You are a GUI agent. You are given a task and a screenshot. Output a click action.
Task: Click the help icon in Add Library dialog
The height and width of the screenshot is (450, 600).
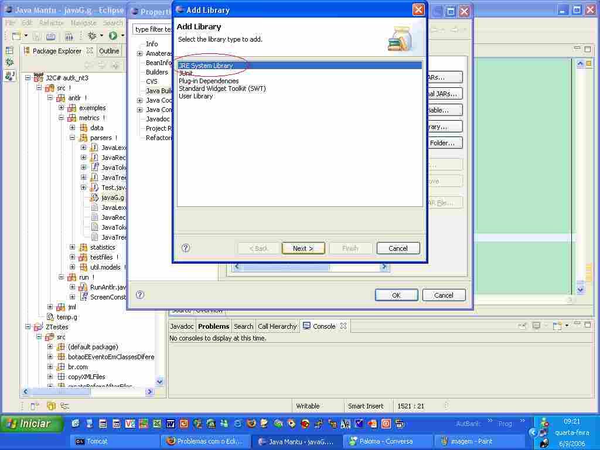click(x=186, y=248)
